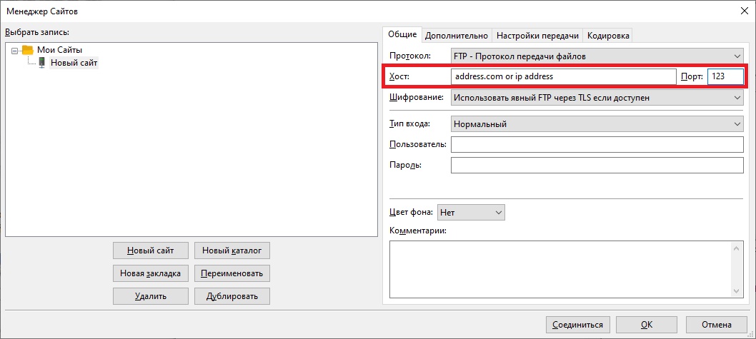
Task: Click the Новый сайт server icon
Action: click(x=42, y=63)
